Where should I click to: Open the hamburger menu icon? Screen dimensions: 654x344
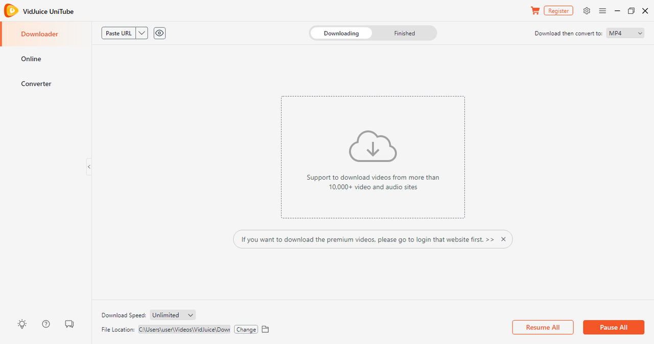tap(602, 11)
